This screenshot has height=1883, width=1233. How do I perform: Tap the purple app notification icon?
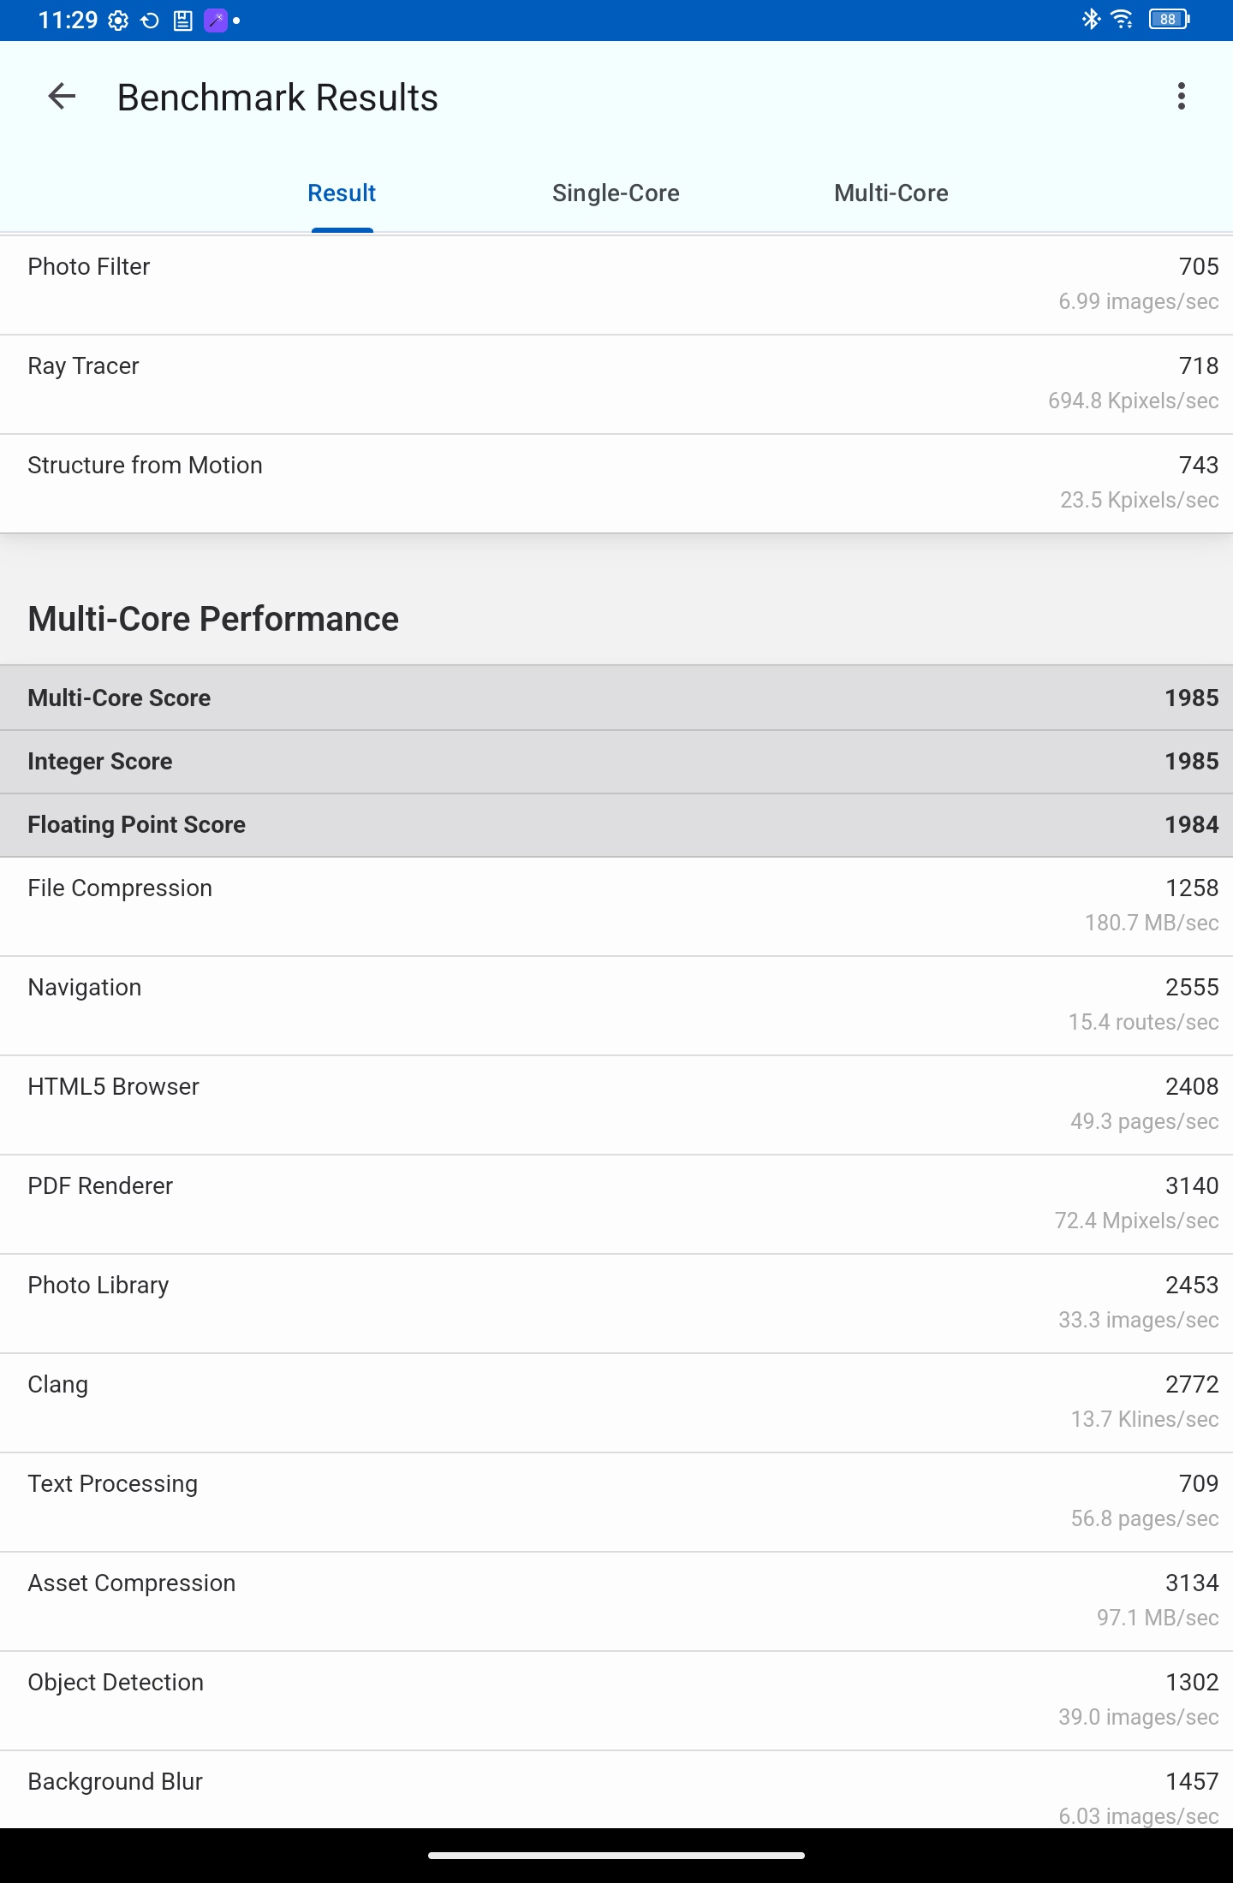[x=215, y=21]
